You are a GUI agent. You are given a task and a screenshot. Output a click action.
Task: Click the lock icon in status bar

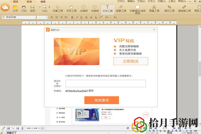2,132
